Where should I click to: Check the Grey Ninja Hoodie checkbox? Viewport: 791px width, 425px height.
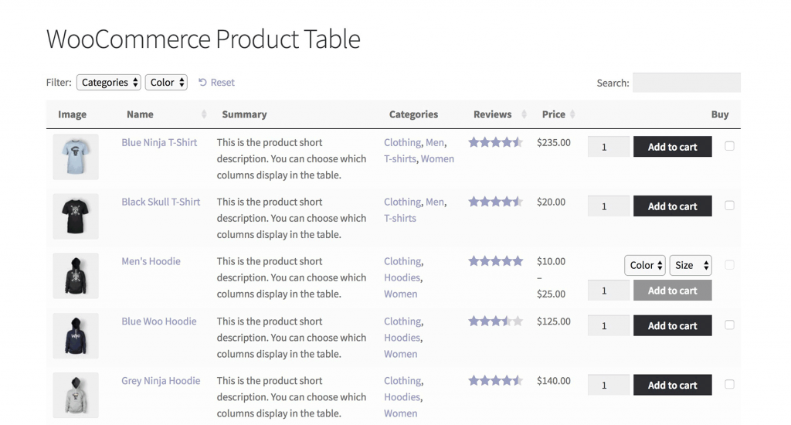click(x=729, y=384)
